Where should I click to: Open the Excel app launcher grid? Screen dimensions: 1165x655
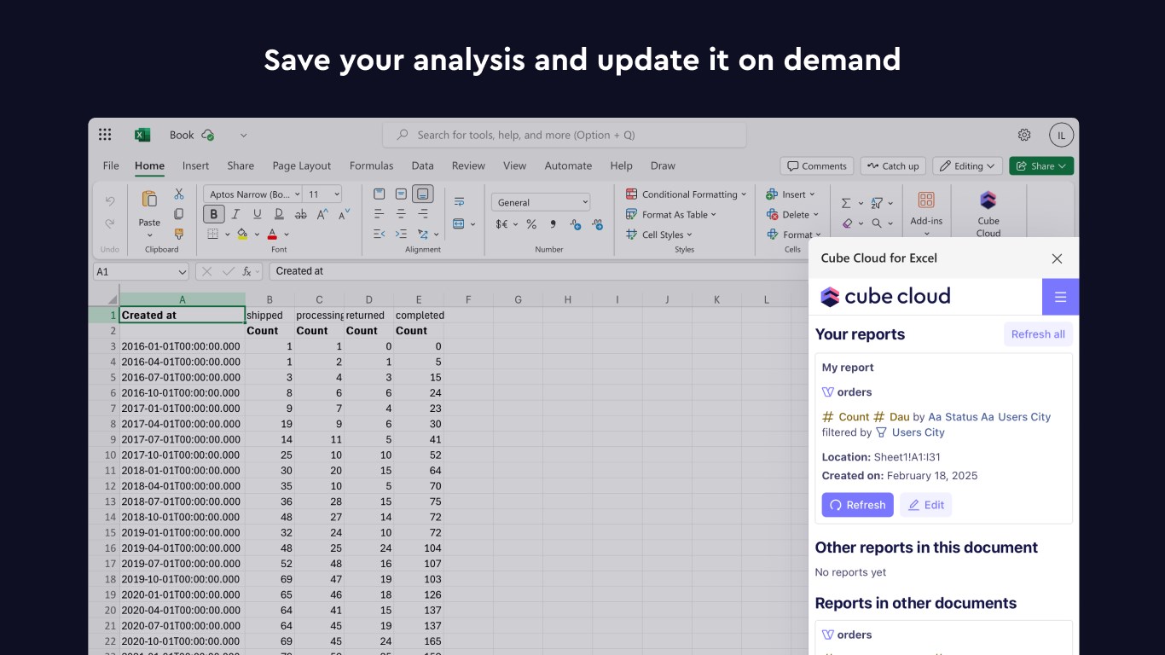(105, 135)
